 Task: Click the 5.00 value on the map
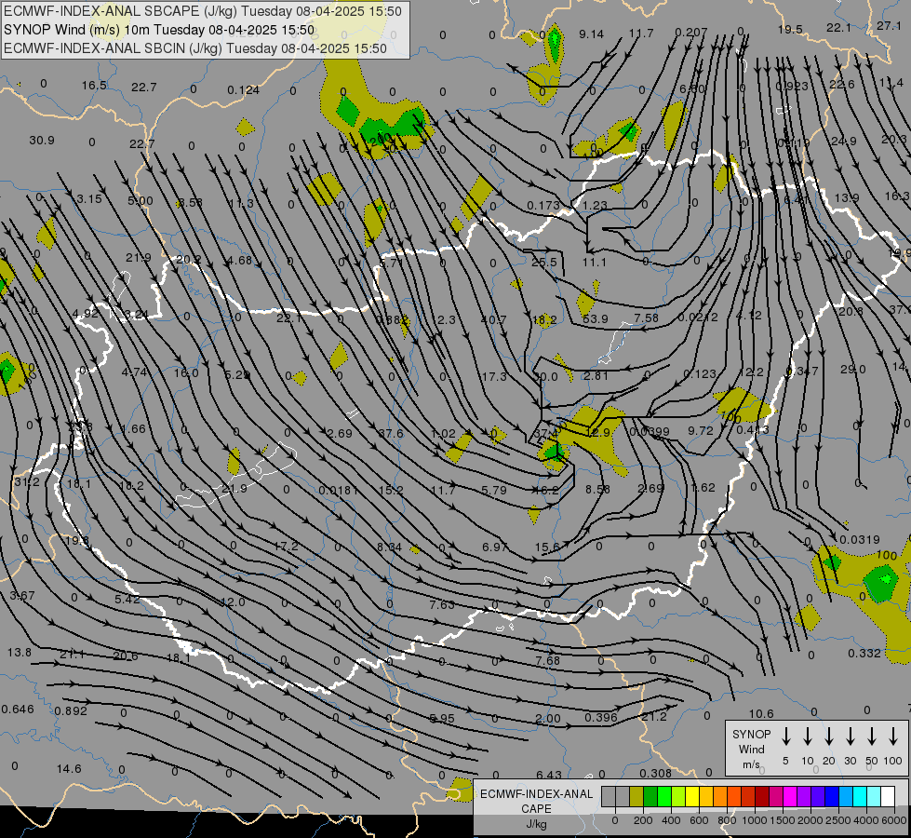[x=140, y=201]
